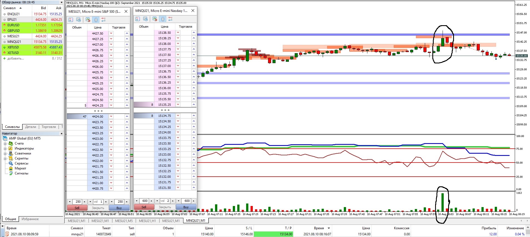This screenshot has width=530, height=237.
Task: Select the Общие tab in Navigator
Action: click(x=11, y=219)
